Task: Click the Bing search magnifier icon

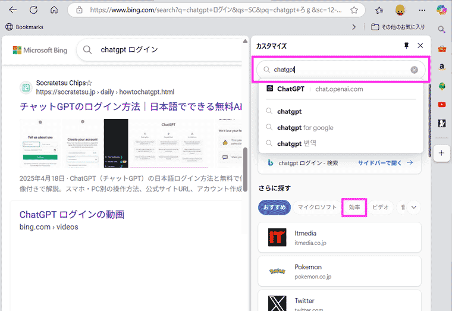Action: 87,50
